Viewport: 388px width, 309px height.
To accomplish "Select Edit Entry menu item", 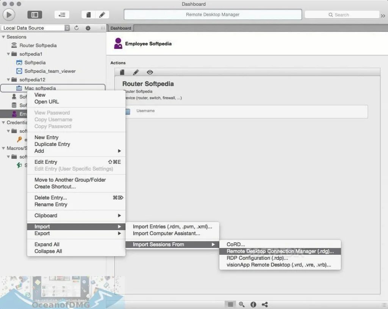I will 76,162.
